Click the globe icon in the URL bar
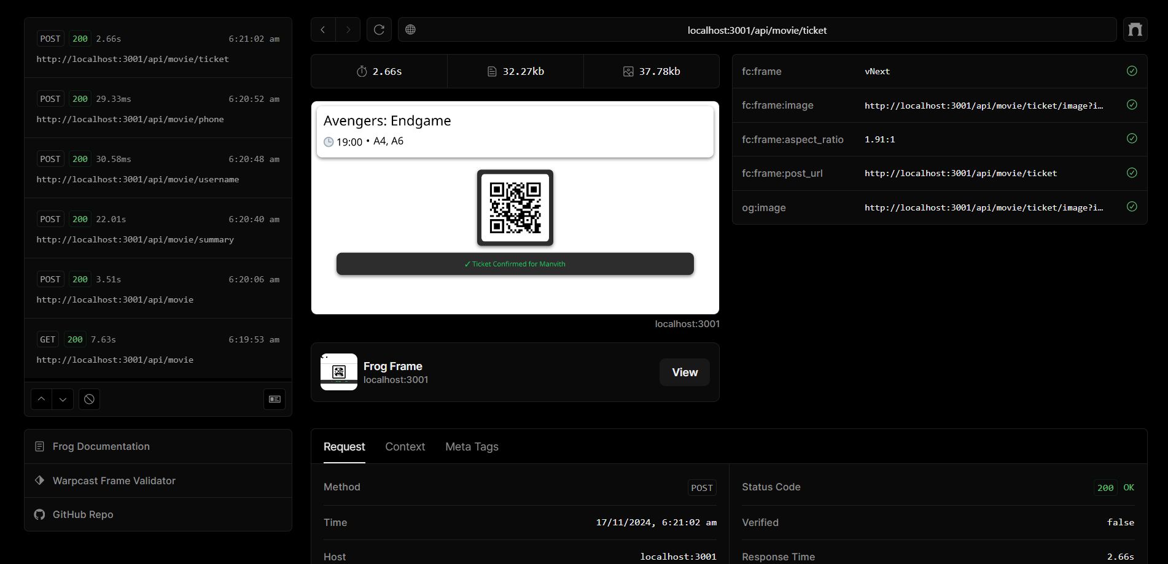This screenshot has height=564, width=1168. pyautogui.click(x=411, y=29)
